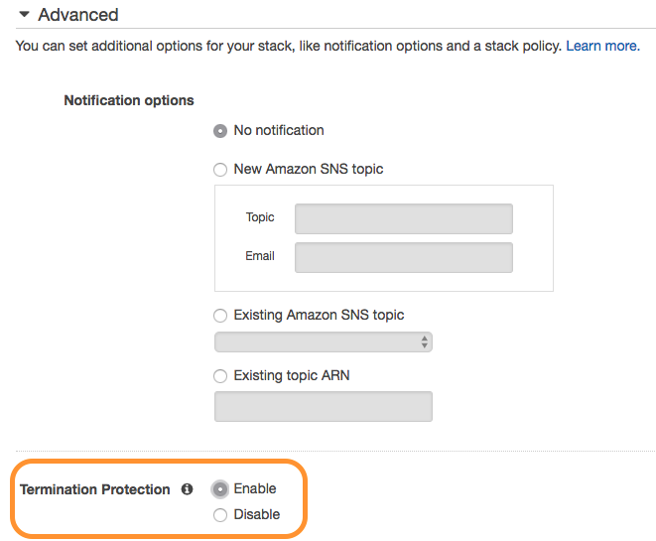Select the No notification option
This screenshot has width=656, height=541.
pyautogui.click(x=220, y=131)
